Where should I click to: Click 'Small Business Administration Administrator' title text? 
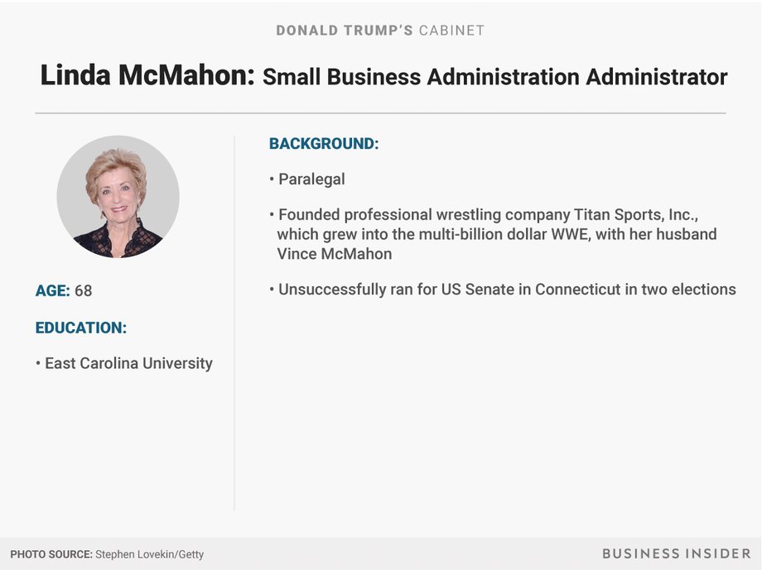495,77
